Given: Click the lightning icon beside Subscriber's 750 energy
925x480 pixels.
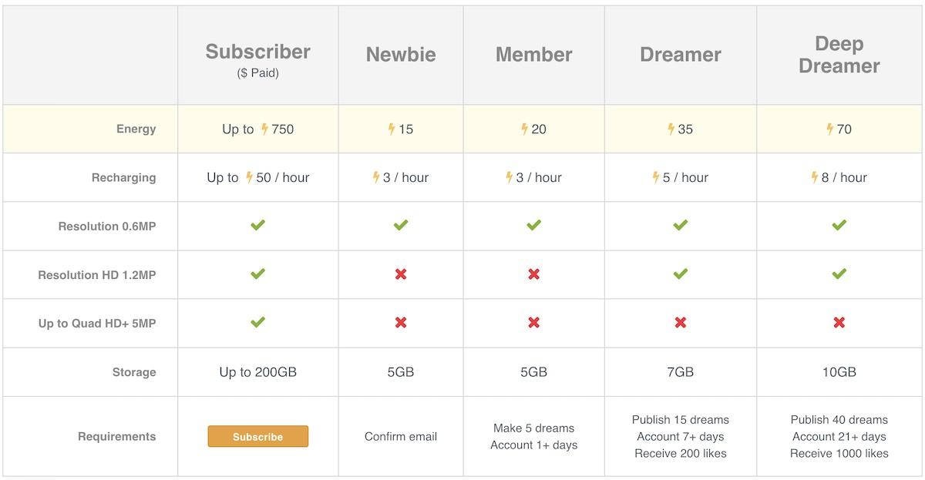Looking at the screenshot, I should click(x=264, y=129).
